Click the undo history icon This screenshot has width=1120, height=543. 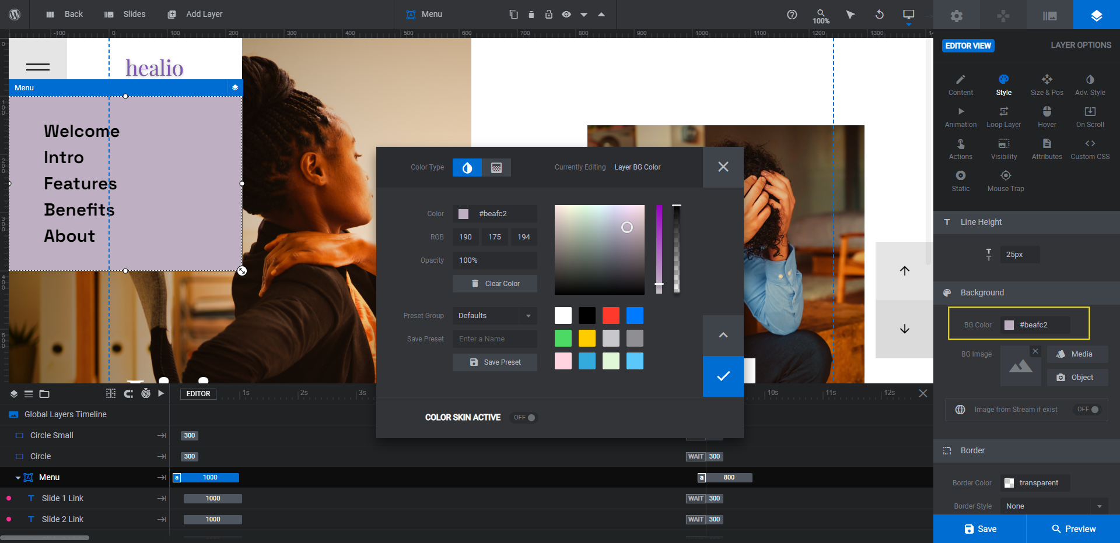pos(880,15)
